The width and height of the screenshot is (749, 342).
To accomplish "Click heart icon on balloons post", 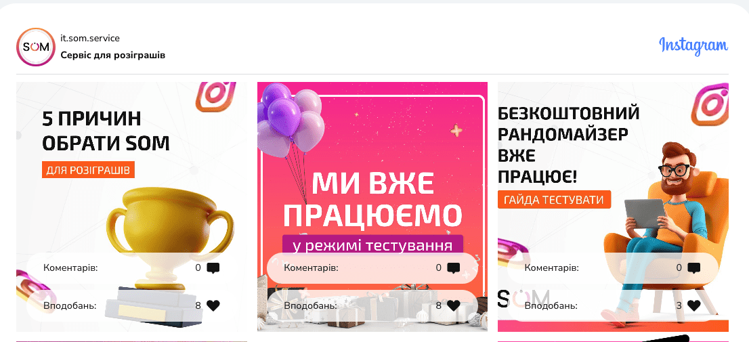I will [x=453, y=305].
